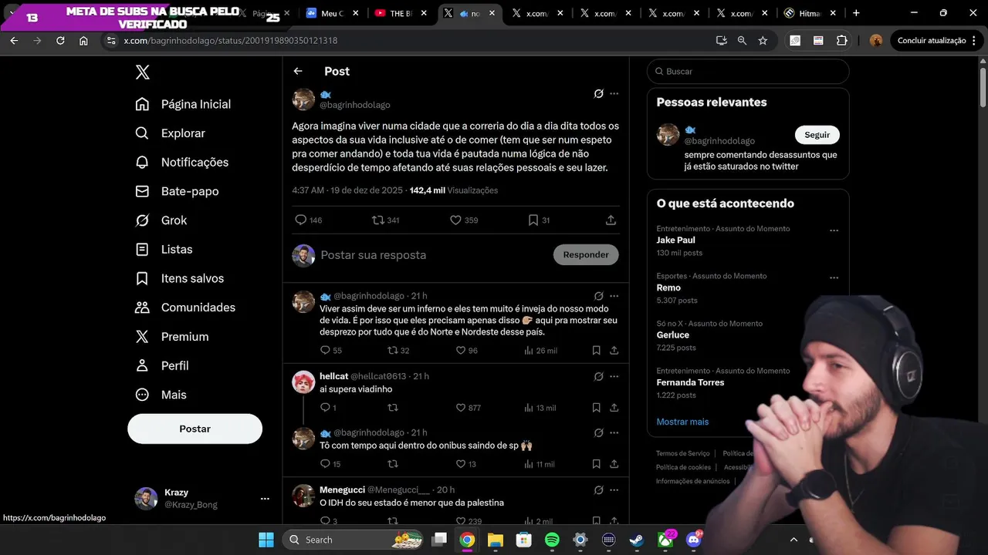The height and width of the screenshot is (555, 988).
Task: Go to Chrome home page button
Action: (83, 40)
